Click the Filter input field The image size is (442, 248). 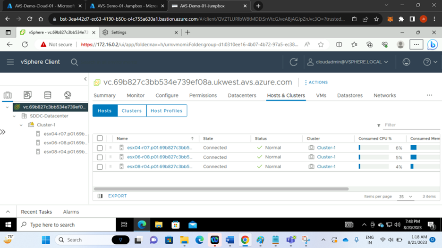pyautogui.click(x=411, y=125)
